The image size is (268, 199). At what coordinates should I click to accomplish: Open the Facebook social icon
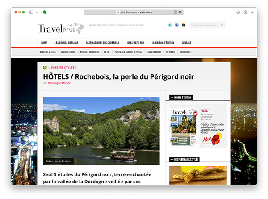(177, 25)
